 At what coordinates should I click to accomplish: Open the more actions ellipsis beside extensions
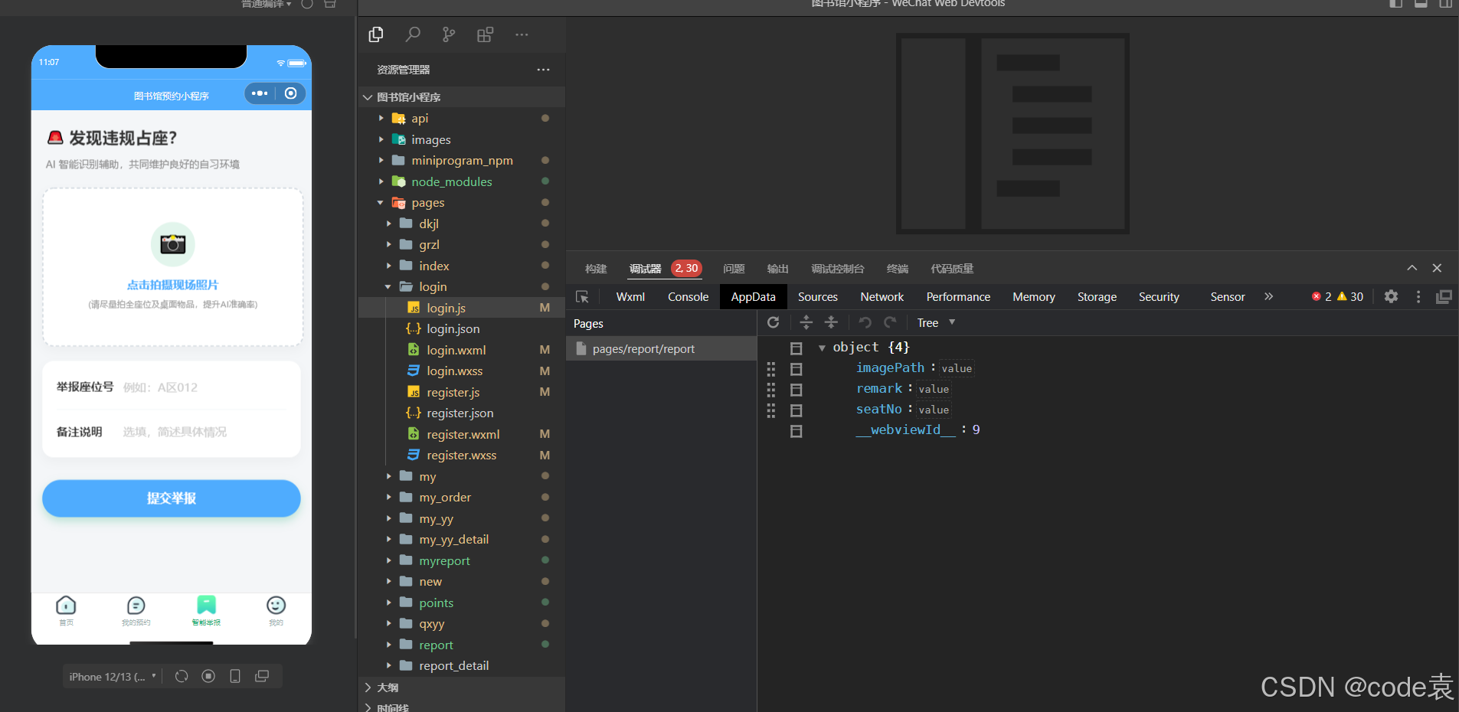[x=522, y=34]
